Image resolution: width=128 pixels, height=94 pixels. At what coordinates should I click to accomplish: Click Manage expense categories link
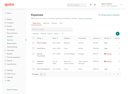pyautogui.click(x=109, y=15)
